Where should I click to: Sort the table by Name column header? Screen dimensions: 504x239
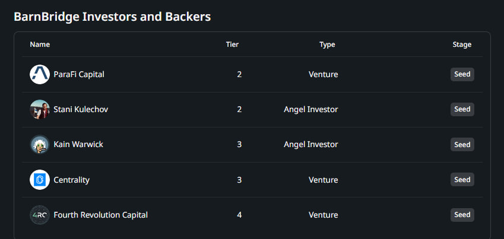(x=40, y=44)
